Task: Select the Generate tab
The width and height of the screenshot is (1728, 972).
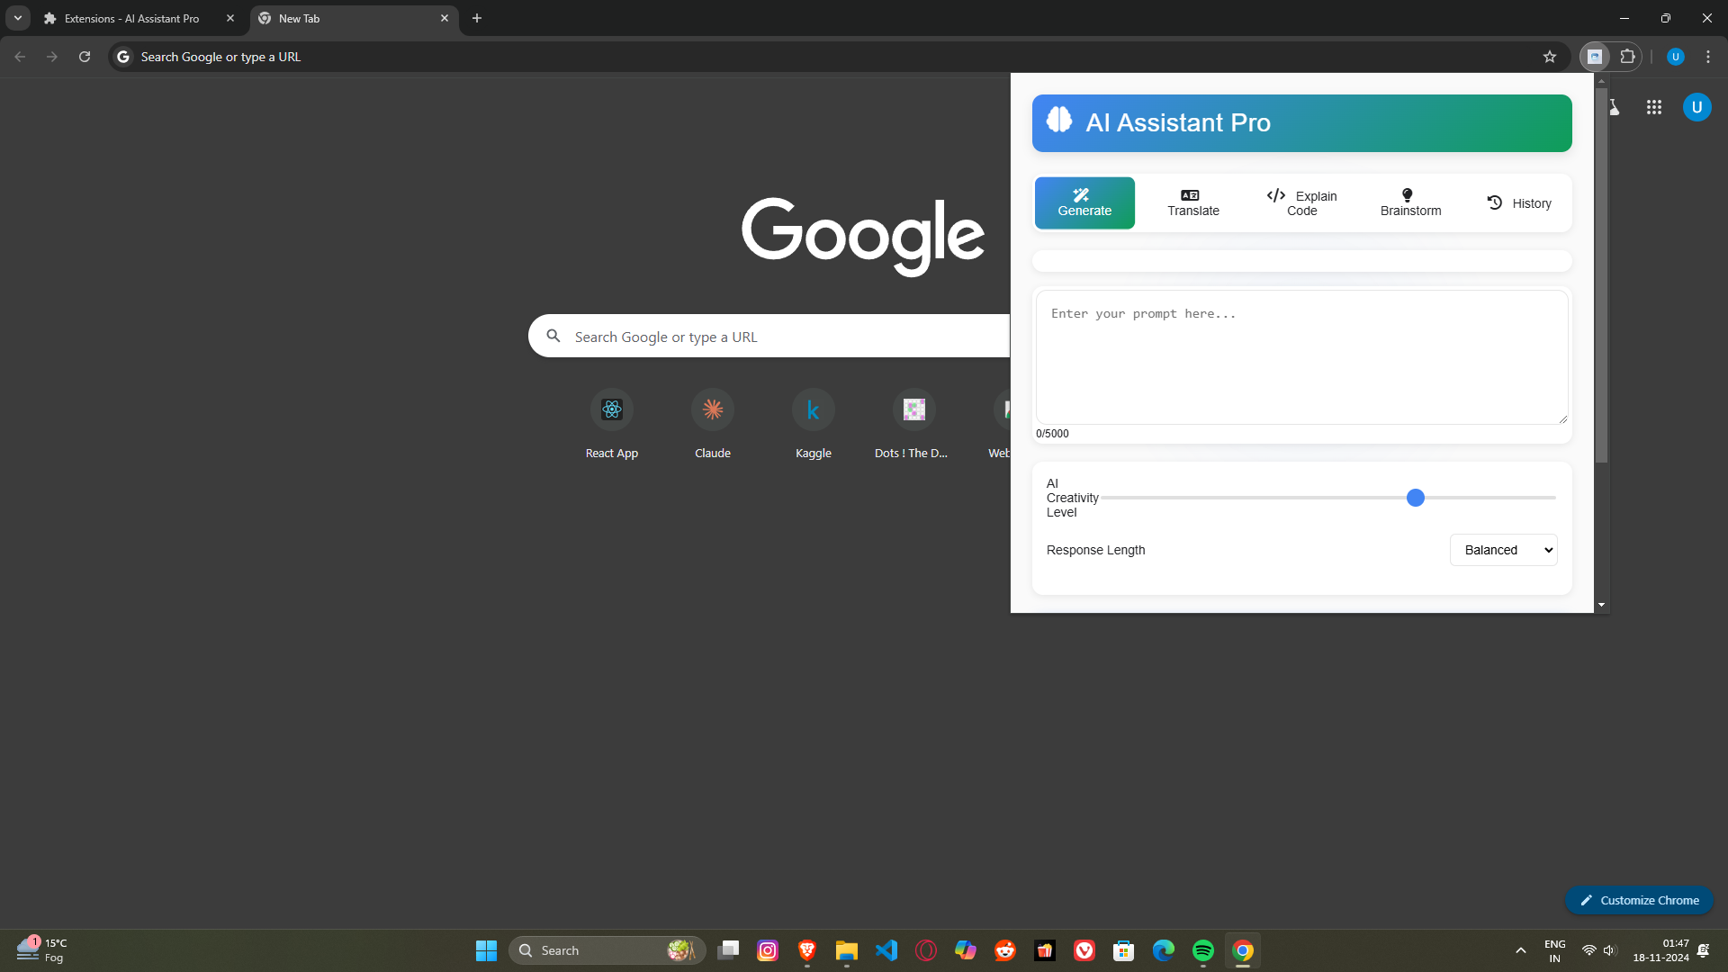Action: pos(1084,202)
